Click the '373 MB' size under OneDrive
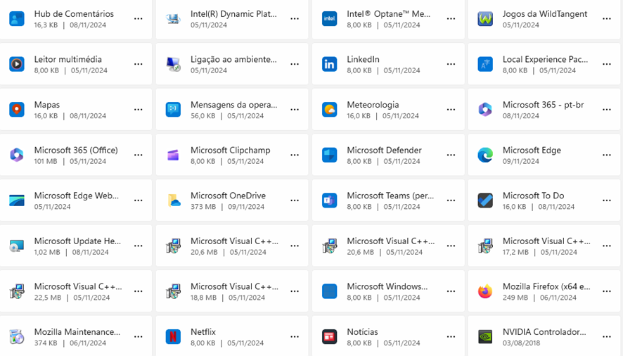Image resolution: width=623 pixels, height=356 pixels. pyautogui.click(x=203, y=207)
